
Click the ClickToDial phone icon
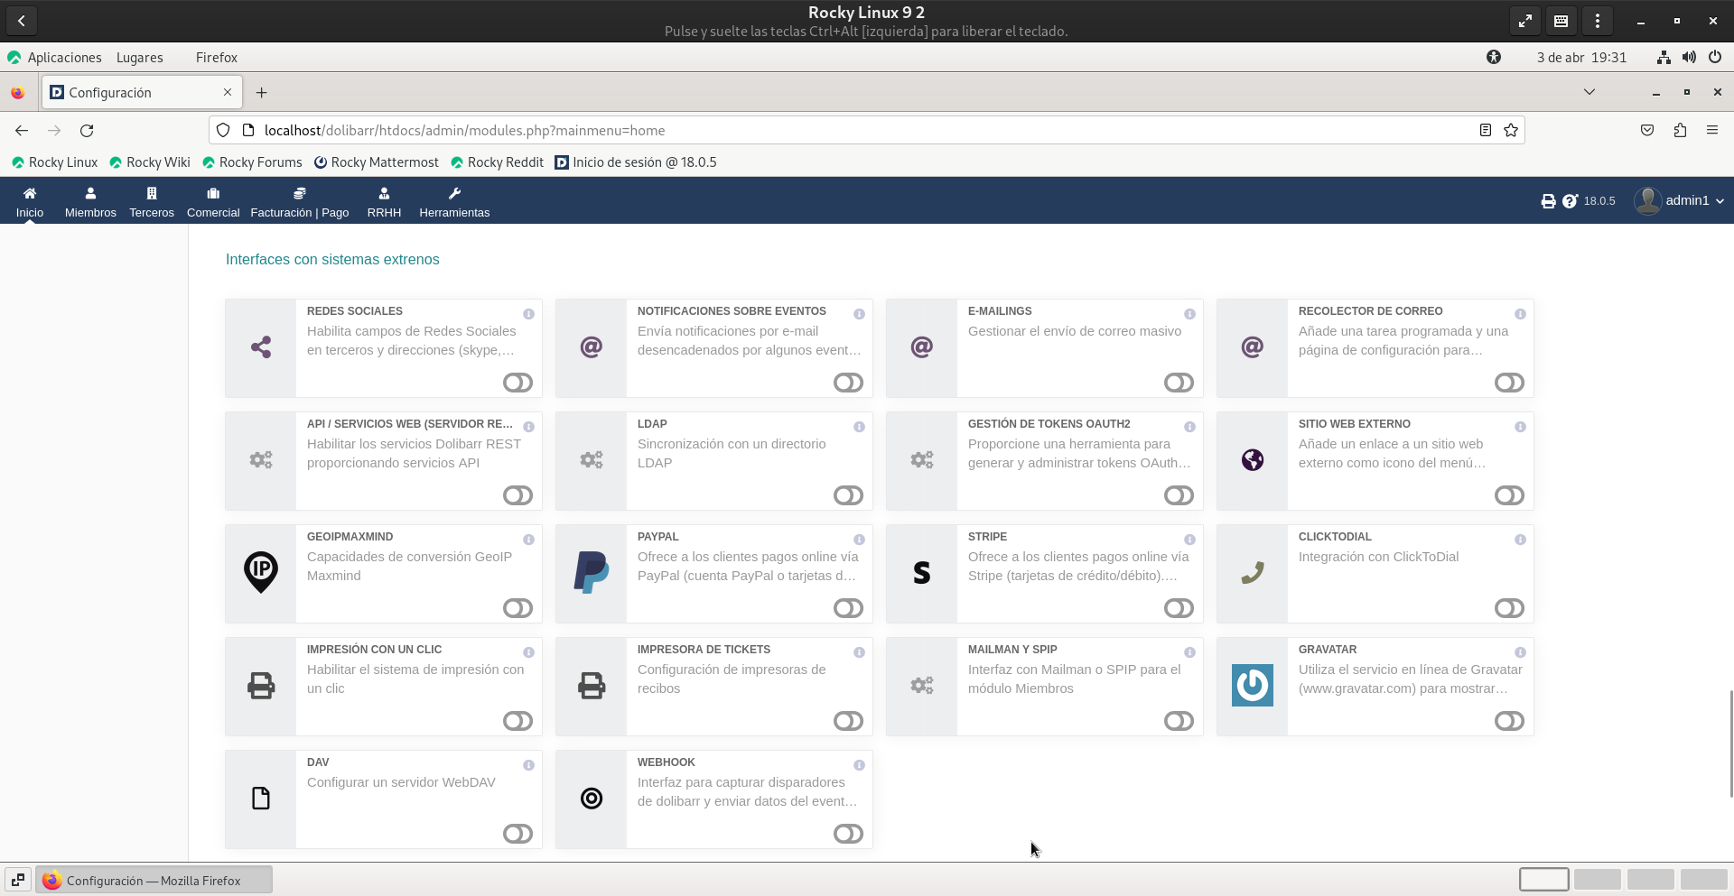click(x=1252, y=573)
